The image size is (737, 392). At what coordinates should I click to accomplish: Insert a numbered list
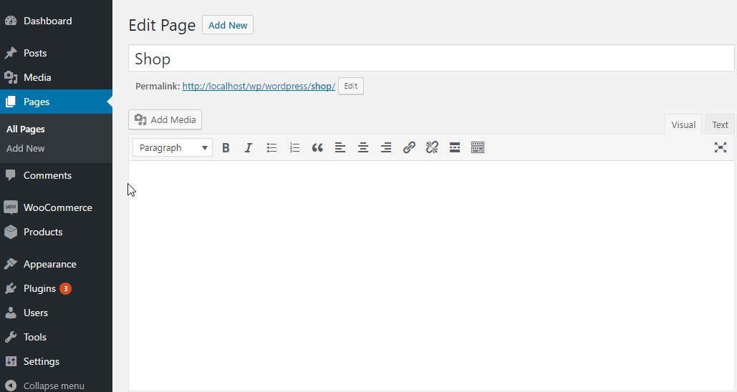point(294,148)
